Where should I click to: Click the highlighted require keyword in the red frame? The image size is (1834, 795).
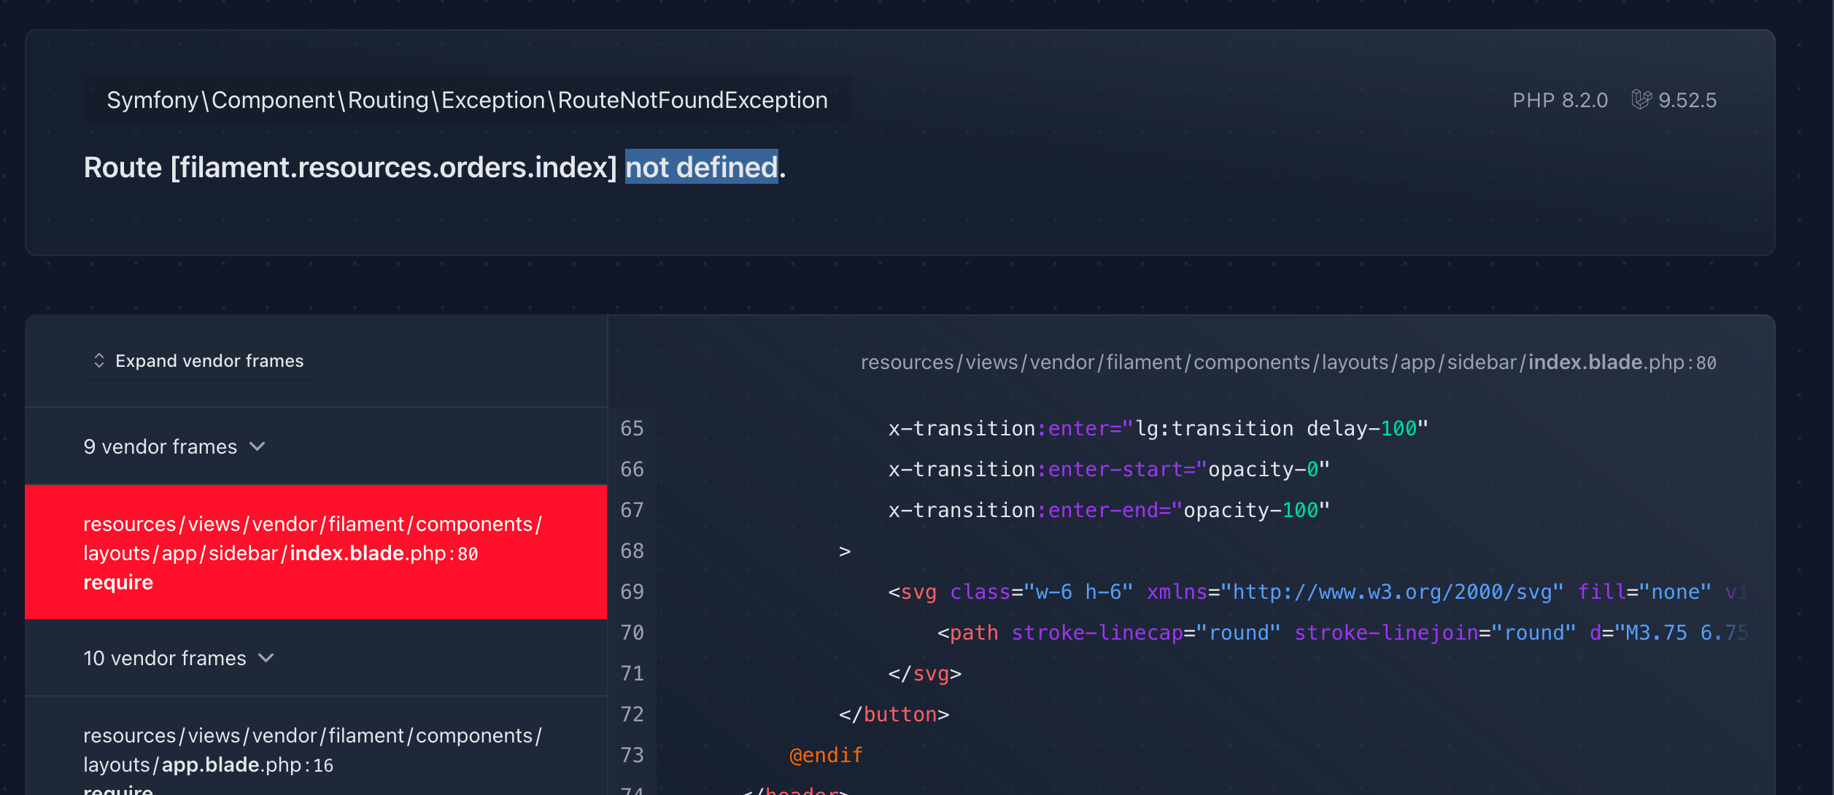pyautogui.click(x=118, y=581)
